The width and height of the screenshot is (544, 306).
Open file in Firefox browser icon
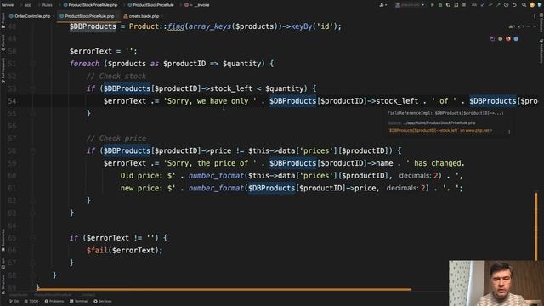[508, 38]
